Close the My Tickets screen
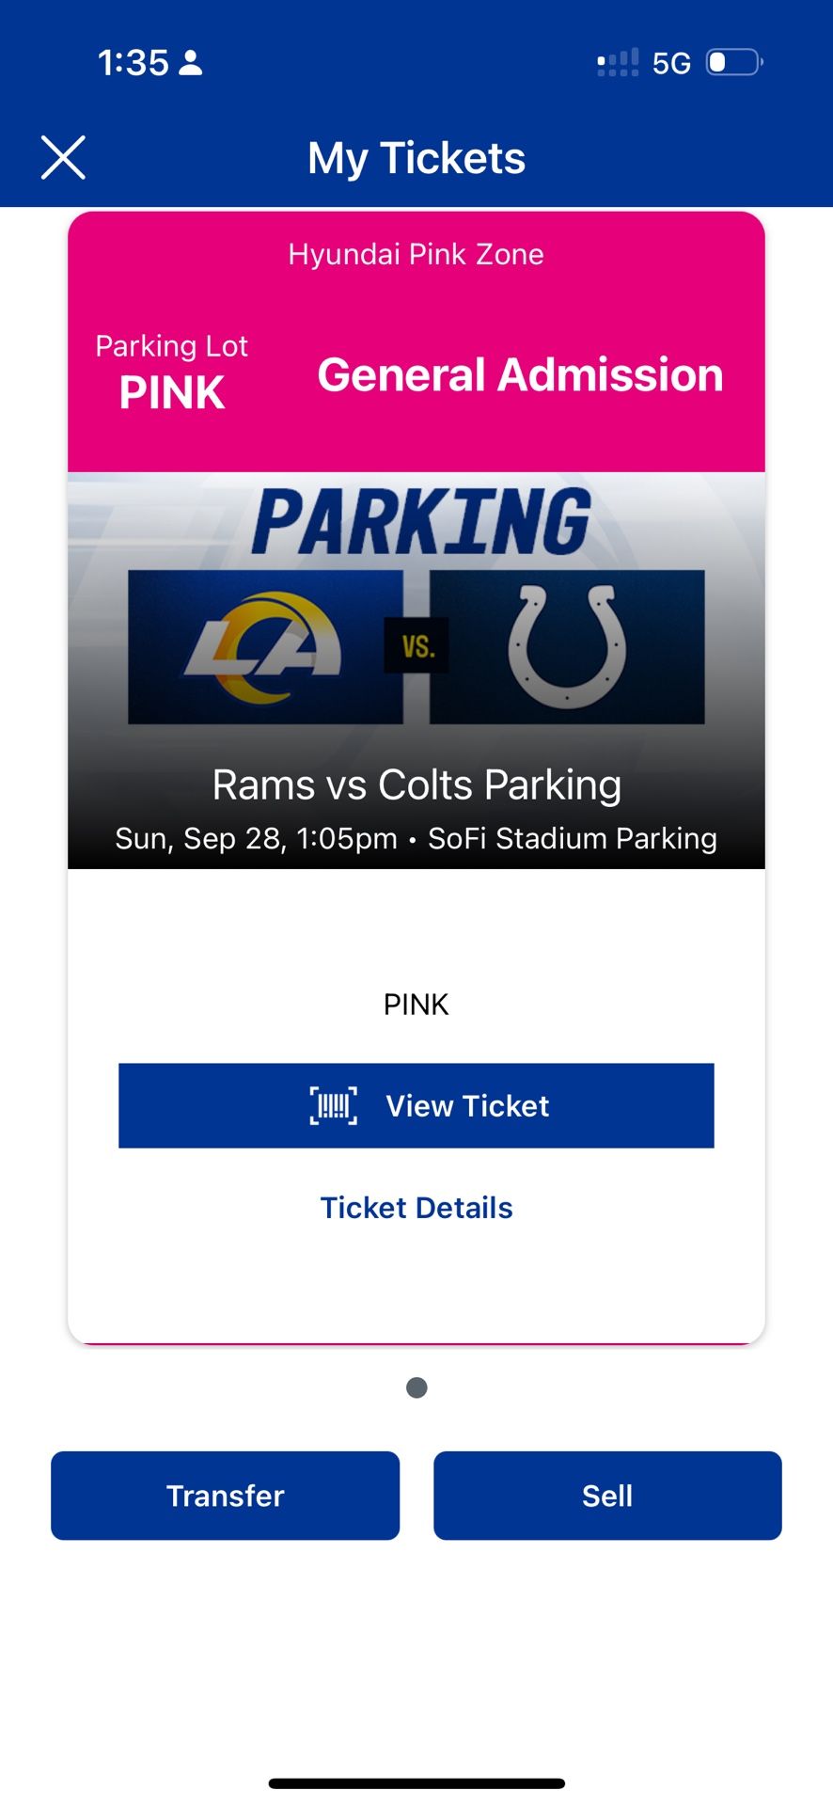The width and height of the screenshot is (833, 1806). [x=63, y=157]
